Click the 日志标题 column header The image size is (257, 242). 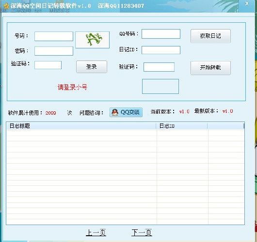[x=81, y=126]
